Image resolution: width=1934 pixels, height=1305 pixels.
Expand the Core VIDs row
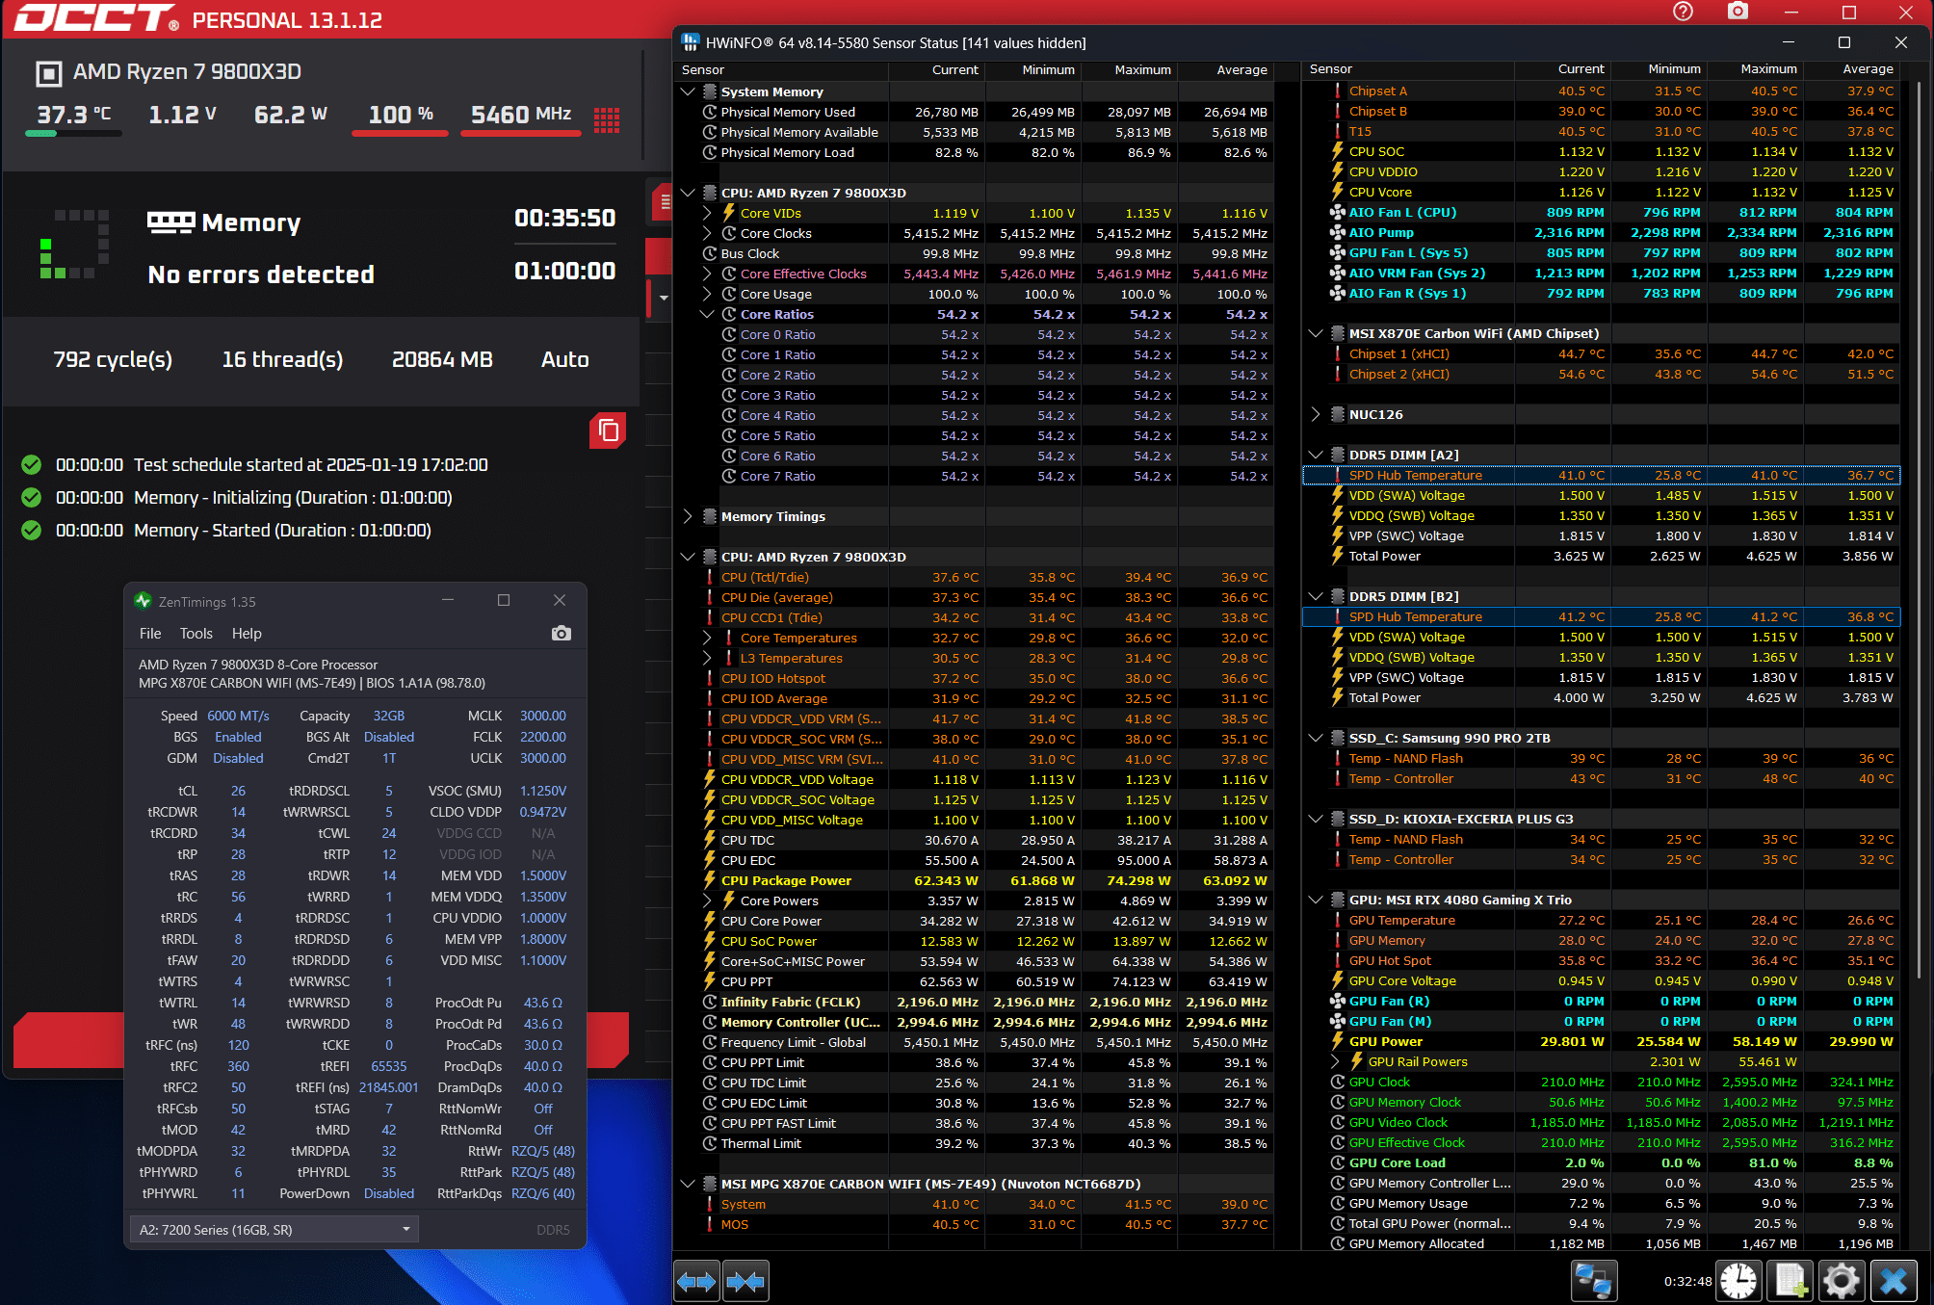(x=707, y=213)
